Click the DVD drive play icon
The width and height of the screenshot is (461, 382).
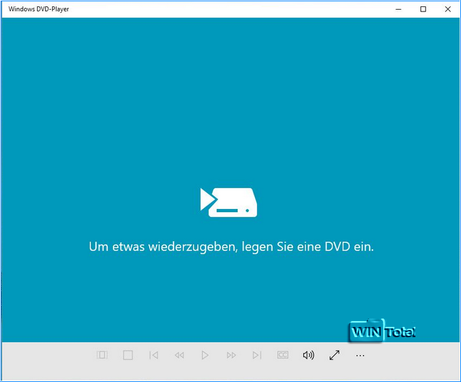click(229, 203)
